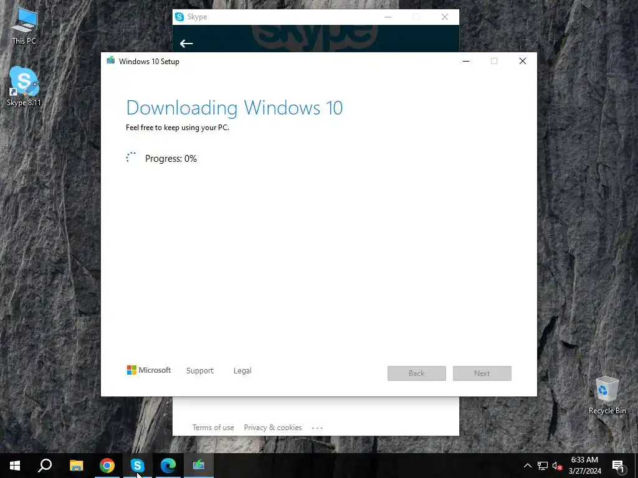Open Skype 8.11 desktop shortcut
Viewport: 638px width, 478px height.
pos(24,87)
